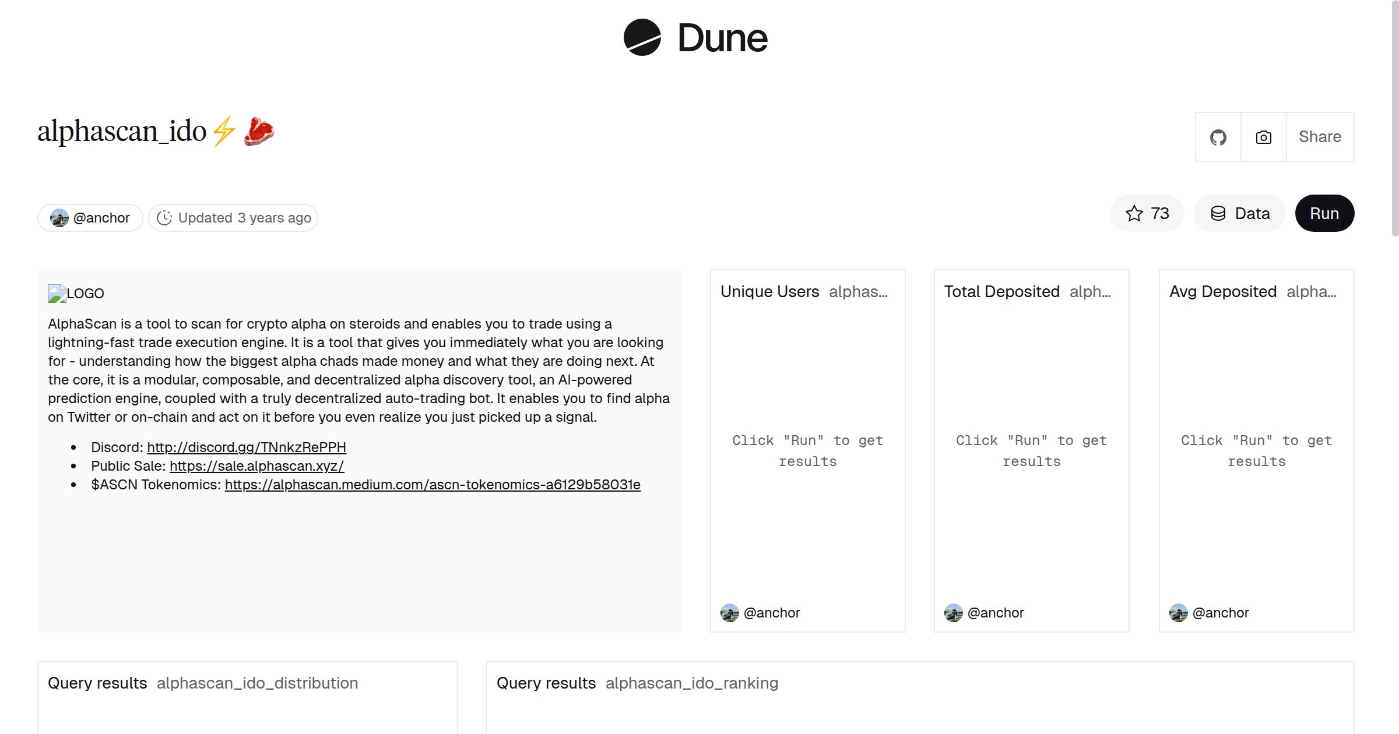
Task: Click the clock icon next to update time
Action: point(165,217)
